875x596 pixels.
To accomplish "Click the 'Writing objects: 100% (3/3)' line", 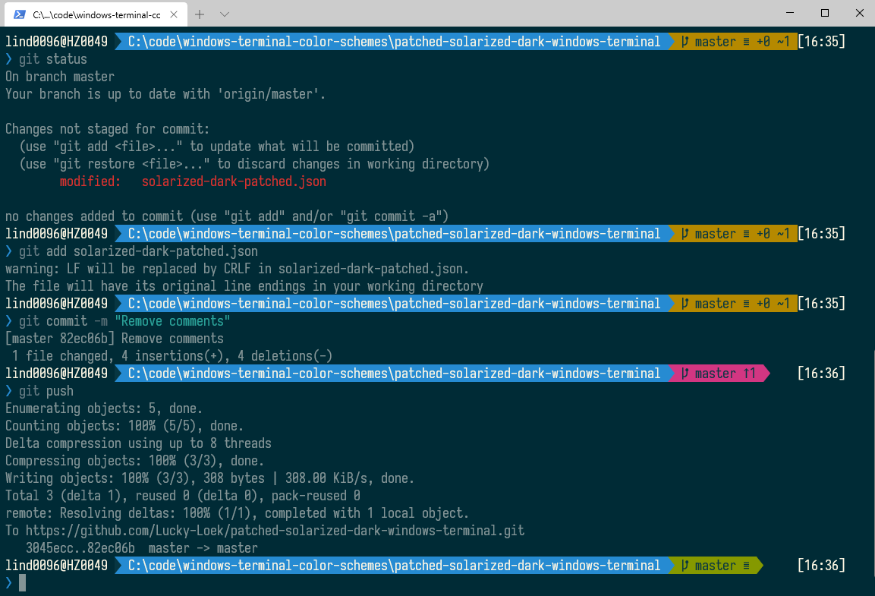I will tap(209, 478).
